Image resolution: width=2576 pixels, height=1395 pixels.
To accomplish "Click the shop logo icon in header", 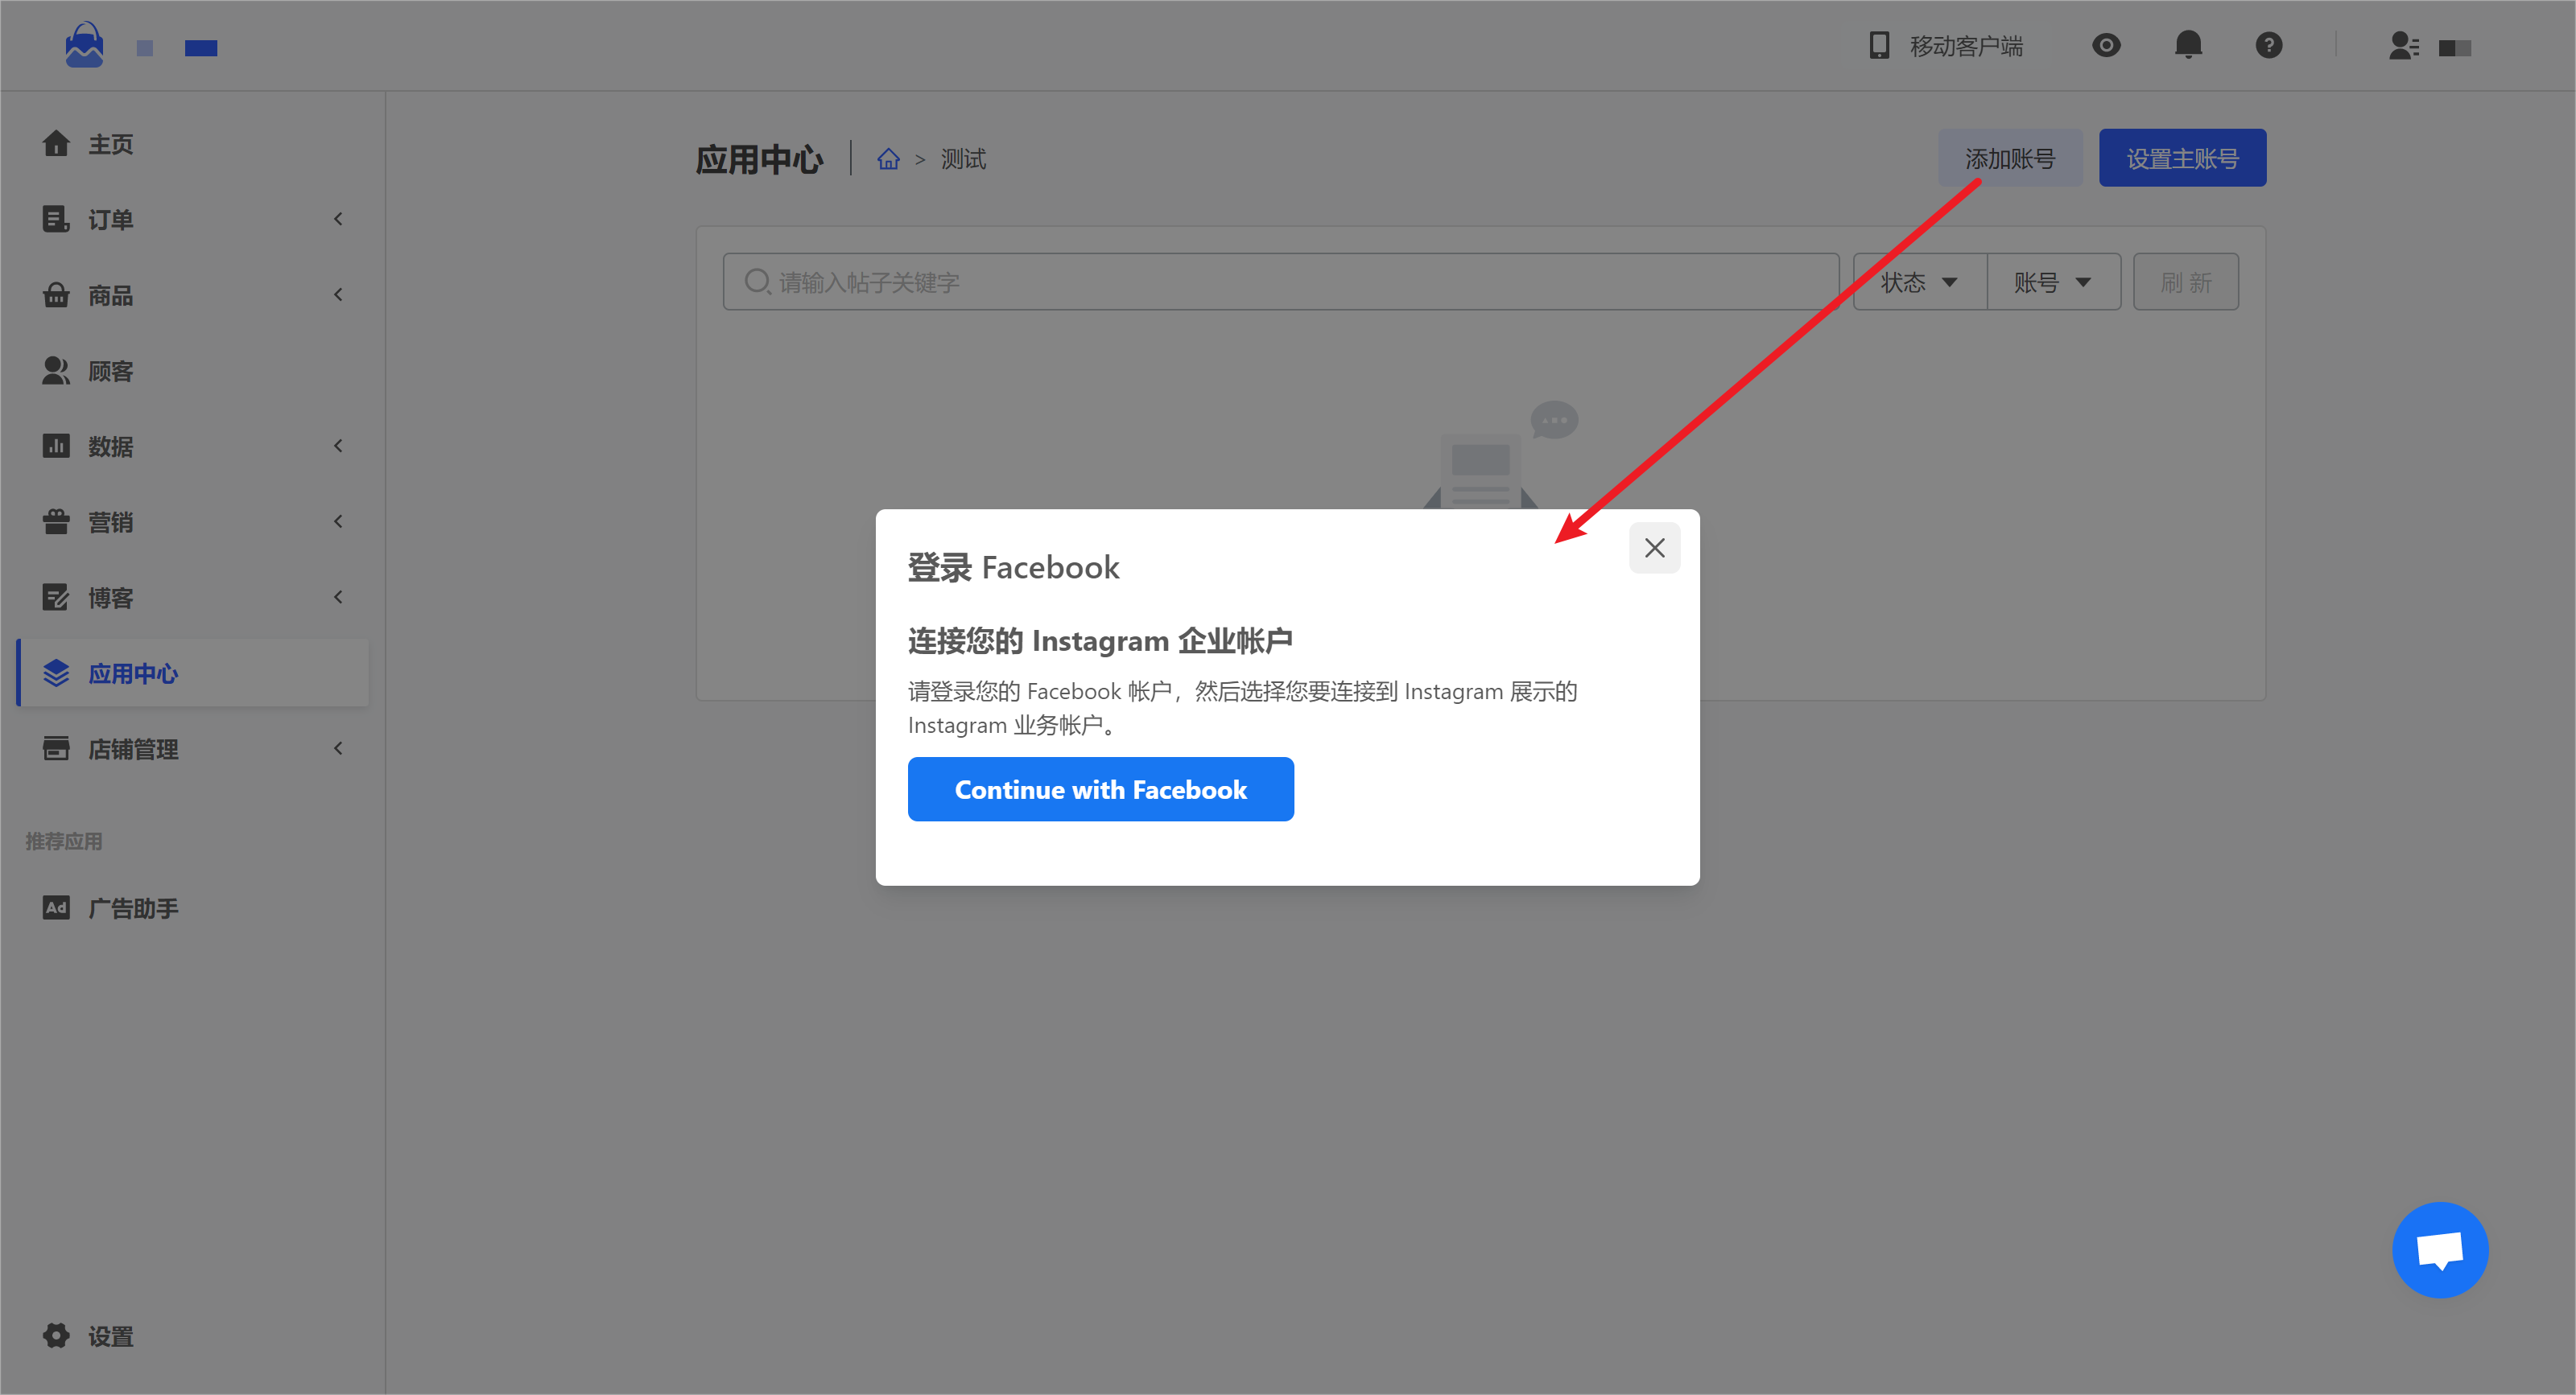I will click(84, 45).
